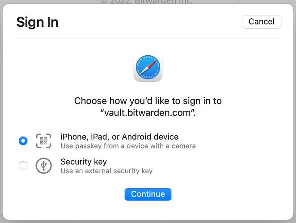
Task: Dismiss the dialog with Cancel
Action: pyautogui.click(x=262, y=22)
